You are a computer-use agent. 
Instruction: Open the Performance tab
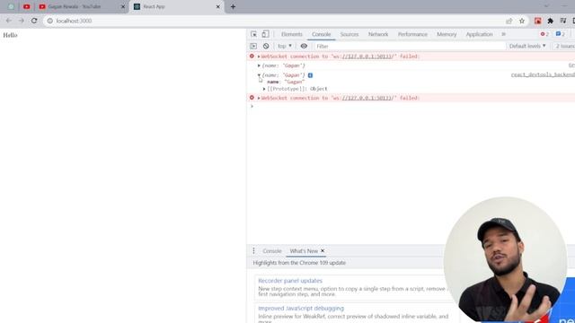412,34
